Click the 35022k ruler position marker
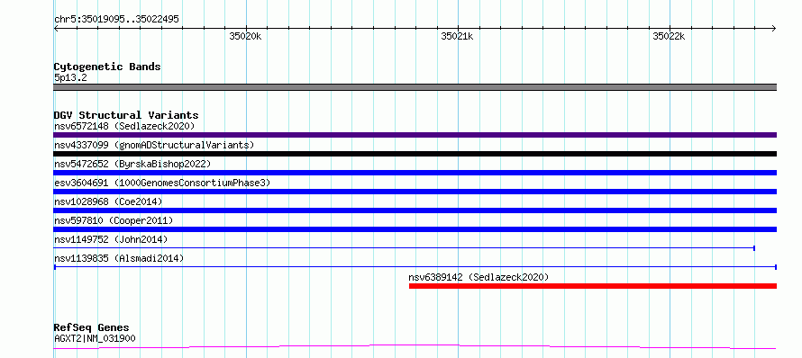 tap(669, 36)
